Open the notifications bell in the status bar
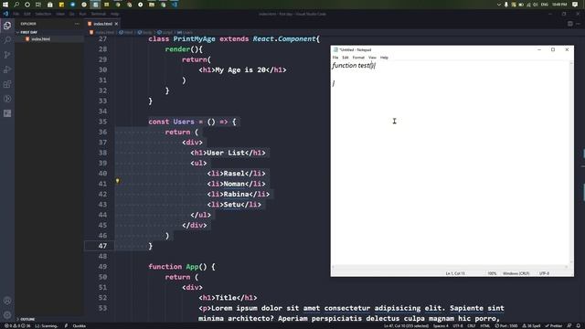The image size is (585, 329). (579, 326)
